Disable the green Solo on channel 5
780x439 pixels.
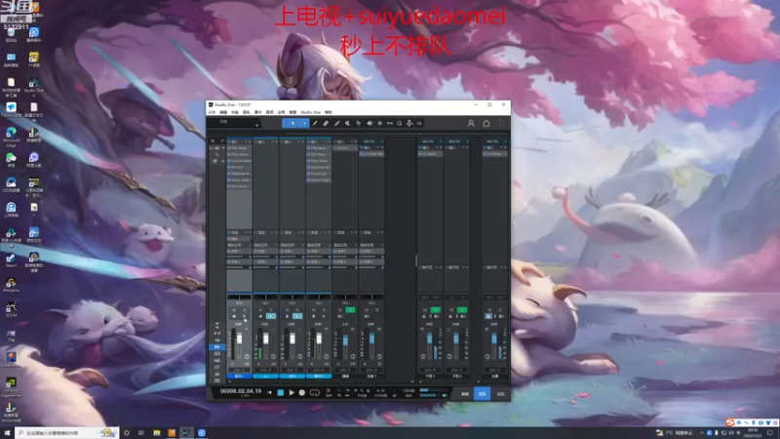pyautogui.click(x=350, y=310)
